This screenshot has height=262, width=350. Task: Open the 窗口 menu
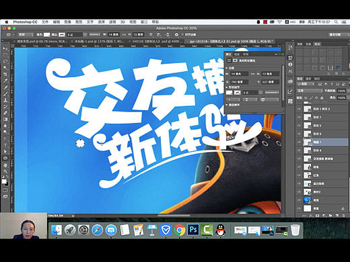tap(144, 21)
